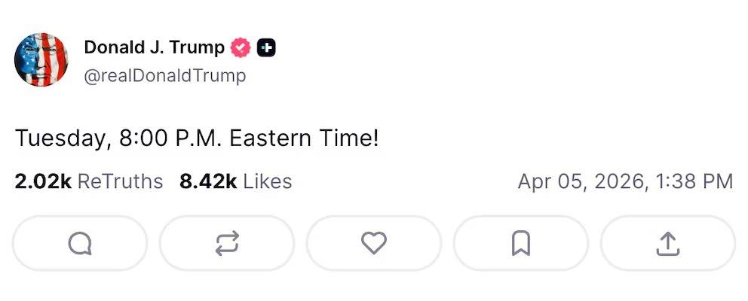Bookmark this post
The width and height of the screenshot is (748, 301).
(521, 243)
